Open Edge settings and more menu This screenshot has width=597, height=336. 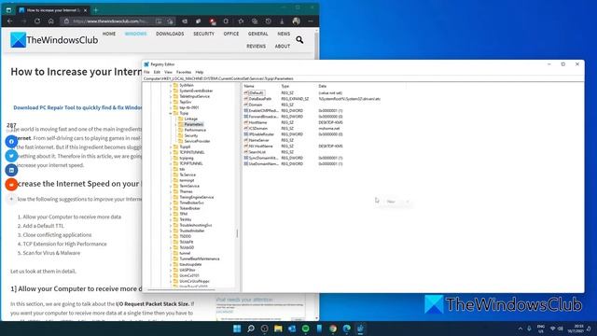[311, 21]
